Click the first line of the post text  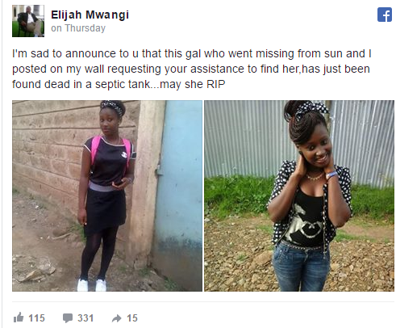coord(192,53)
